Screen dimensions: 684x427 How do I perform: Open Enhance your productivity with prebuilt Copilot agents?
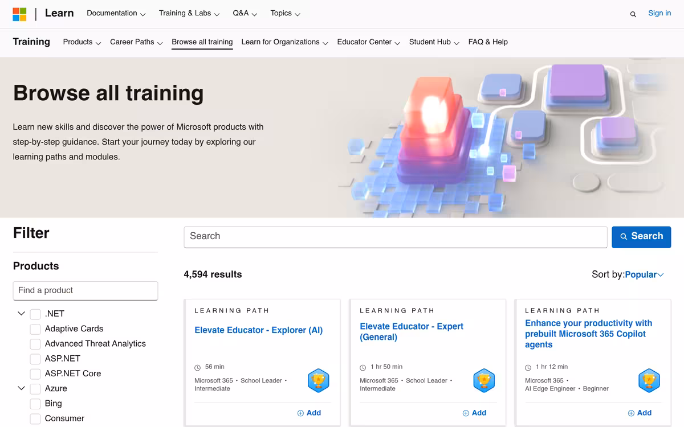(589, 334)
